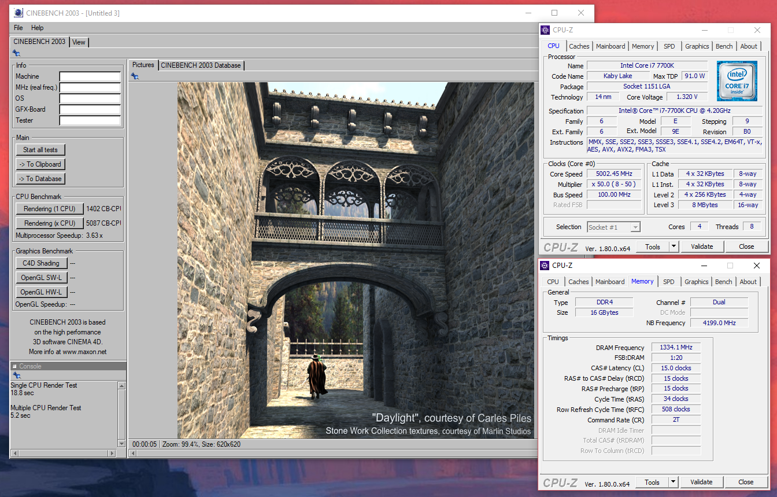Start the OpenGL HW-L benchmark
The width and height of the screenshot is (777, 497).
(x=41, y=292)
